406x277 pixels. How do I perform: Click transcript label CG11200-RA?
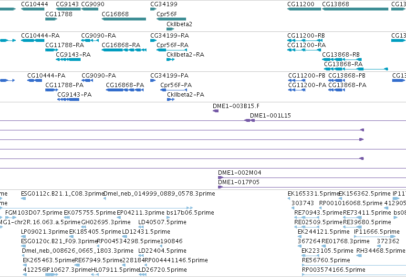(307, 45)
